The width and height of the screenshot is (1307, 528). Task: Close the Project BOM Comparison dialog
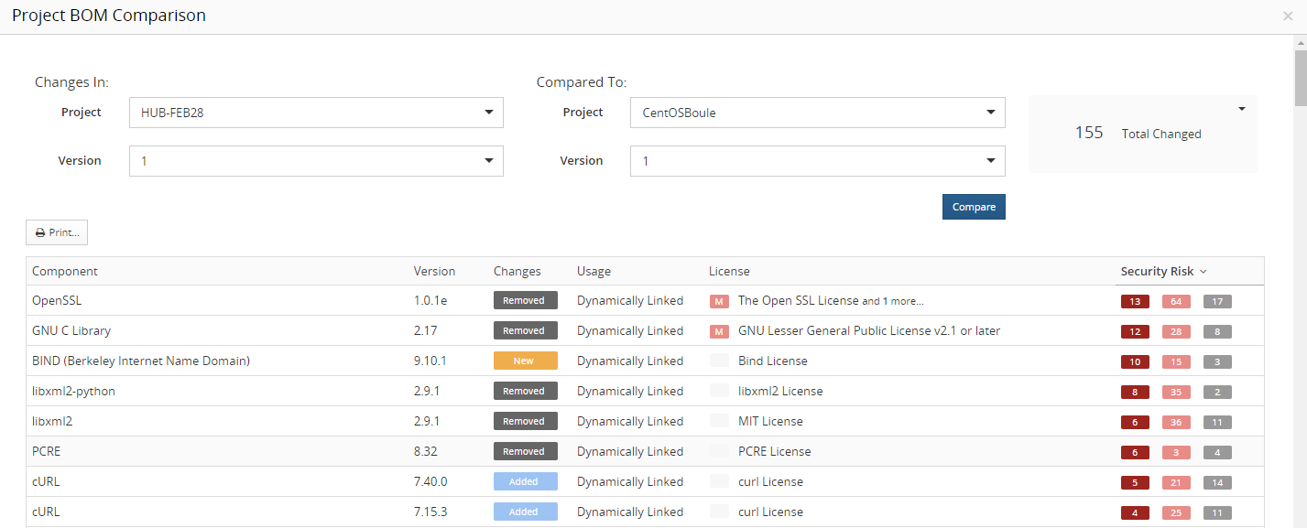coord(1288,16)
